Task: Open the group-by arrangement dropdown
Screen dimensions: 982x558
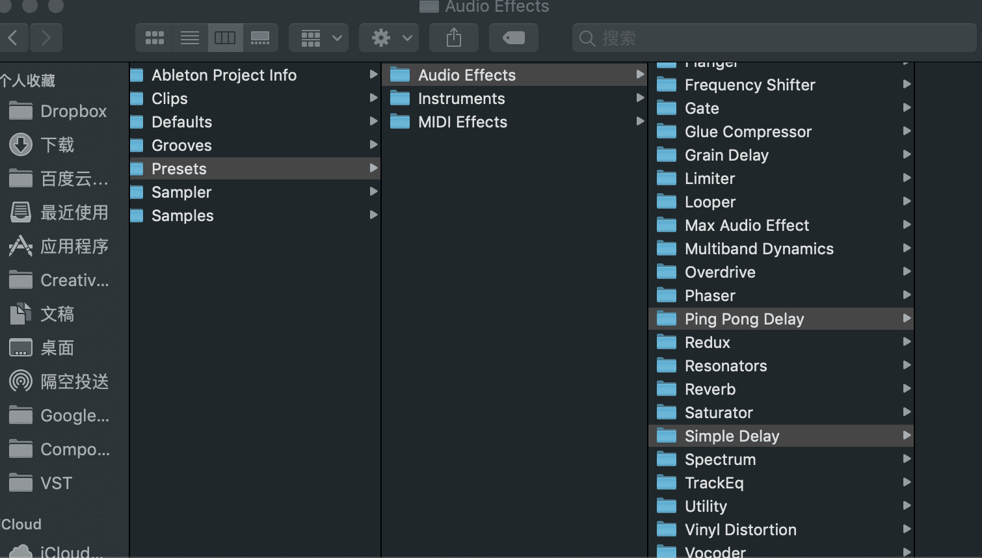Action: (x=319, y=38)
